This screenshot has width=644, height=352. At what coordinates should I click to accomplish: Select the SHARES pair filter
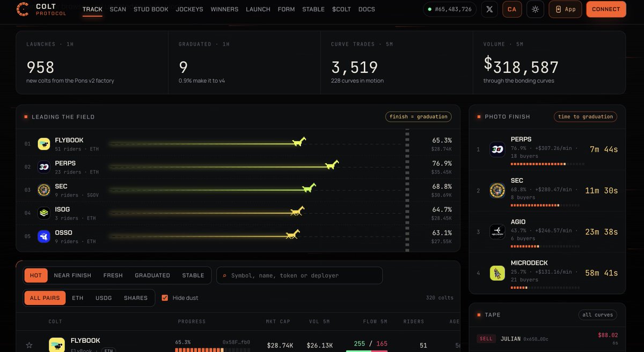(x=136, y=298)
